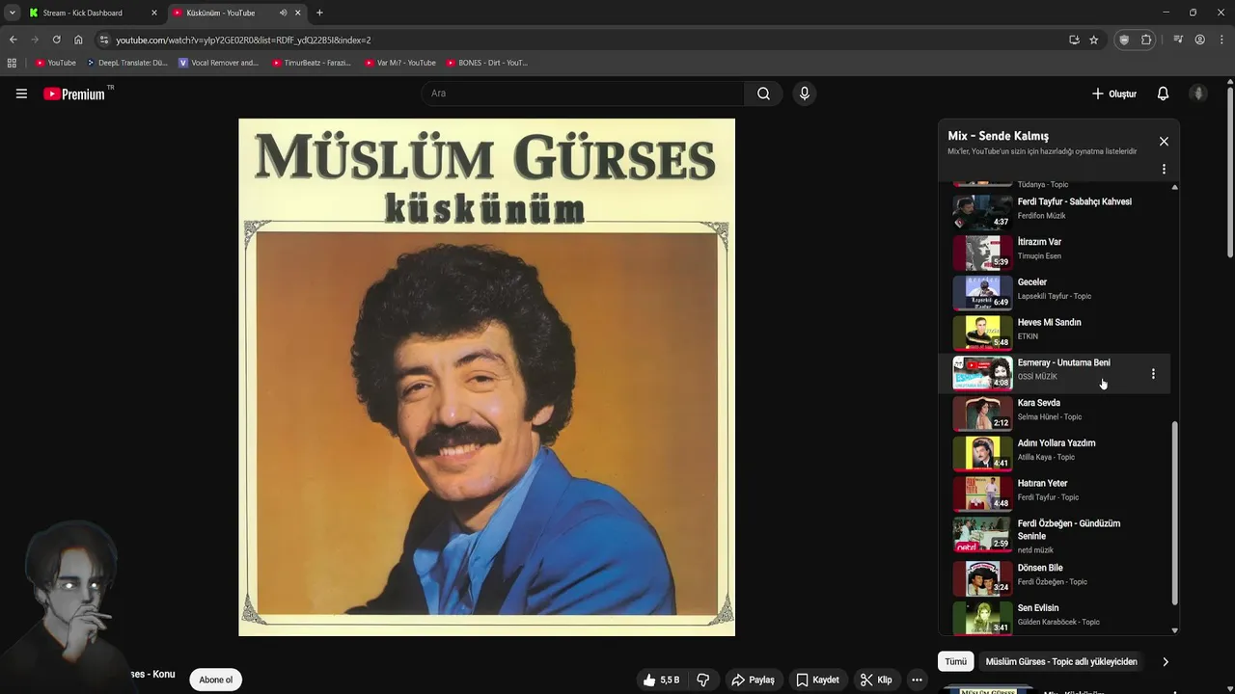Mute the Küskünüm tab audio icon
The height and width of the screenshot is (694, 1235).
(x=283, y=13)
